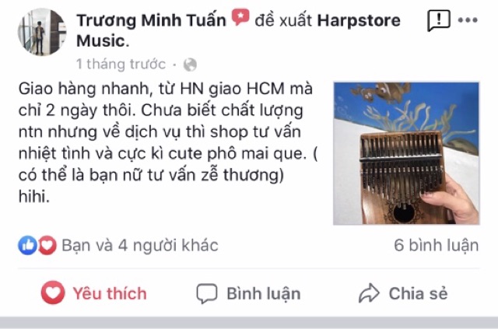View the kalimba photo attachment
The image size is (498, 329).
406,153
